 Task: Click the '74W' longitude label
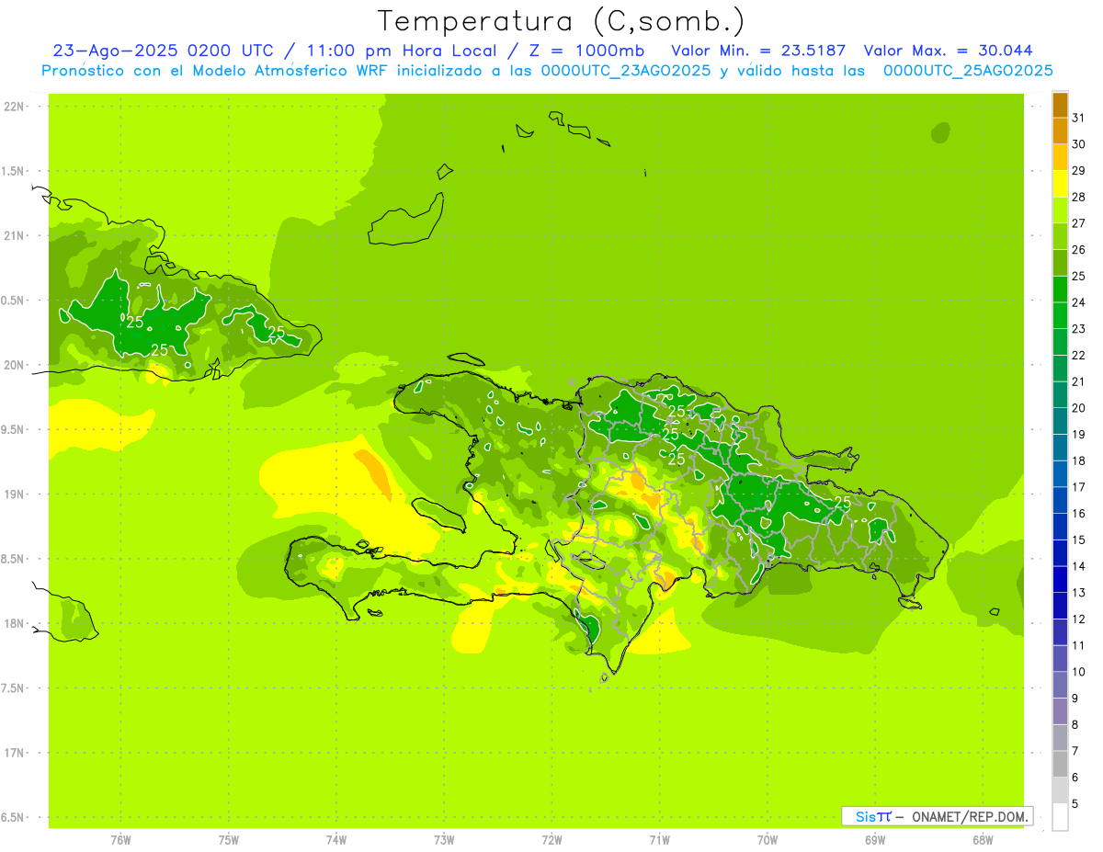pos(336,840)
